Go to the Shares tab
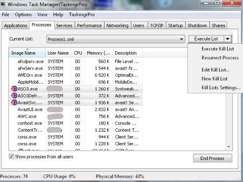243x182 pixels. click(219, 25)
